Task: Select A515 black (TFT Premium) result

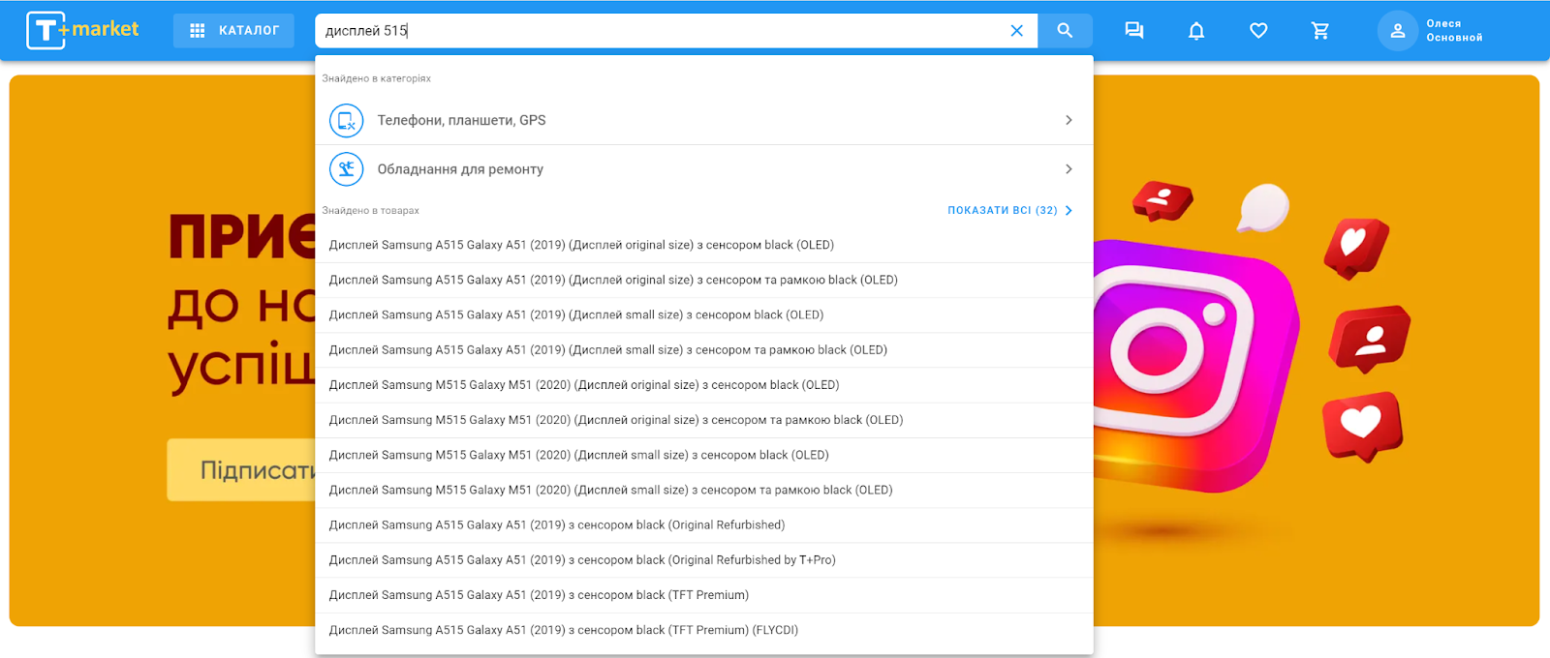Action: coord(704,595)
